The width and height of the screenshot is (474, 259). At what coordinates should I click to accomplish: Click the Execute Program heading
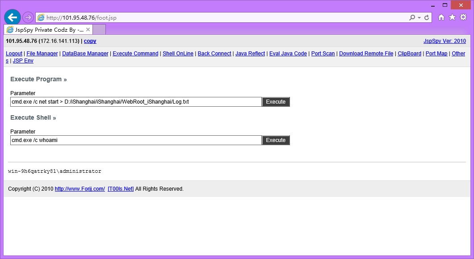[38, 79]
